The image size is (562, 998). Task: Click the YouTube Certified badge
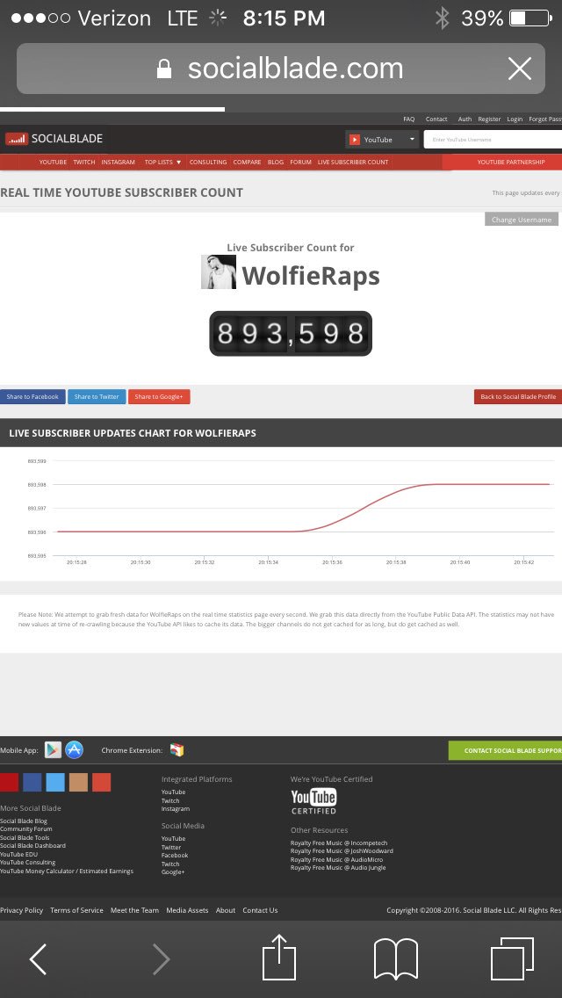point(313,801)
